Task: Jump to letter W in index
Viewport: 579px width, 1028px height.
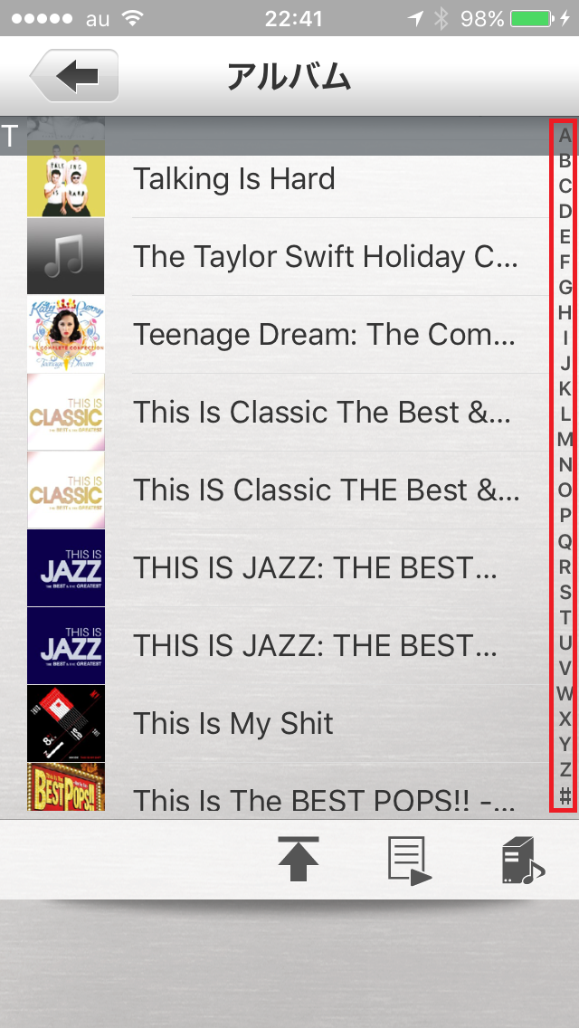Action: 565,693
